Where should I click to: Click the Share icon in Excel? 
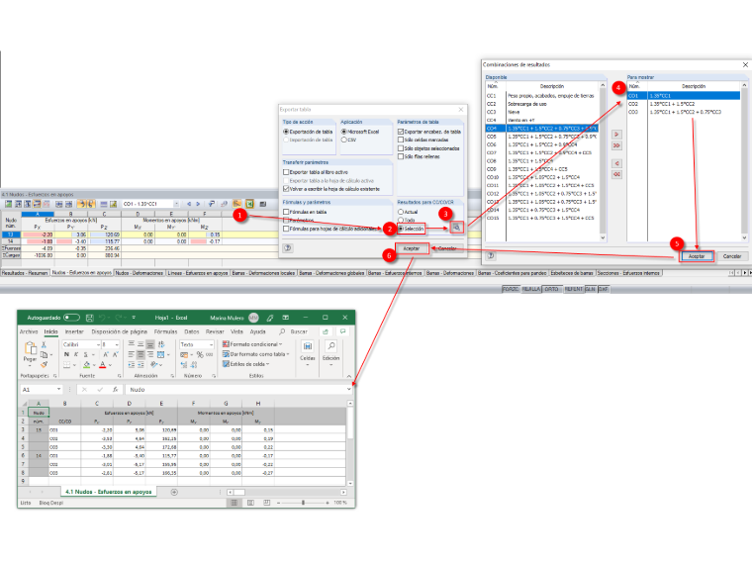(x=326, y=331)
